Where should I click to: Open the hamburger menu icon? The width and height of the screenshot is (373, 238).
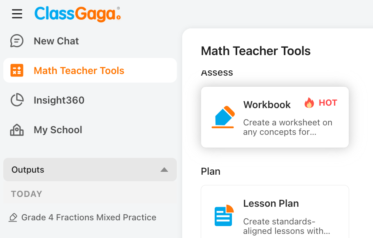[17, 14]
